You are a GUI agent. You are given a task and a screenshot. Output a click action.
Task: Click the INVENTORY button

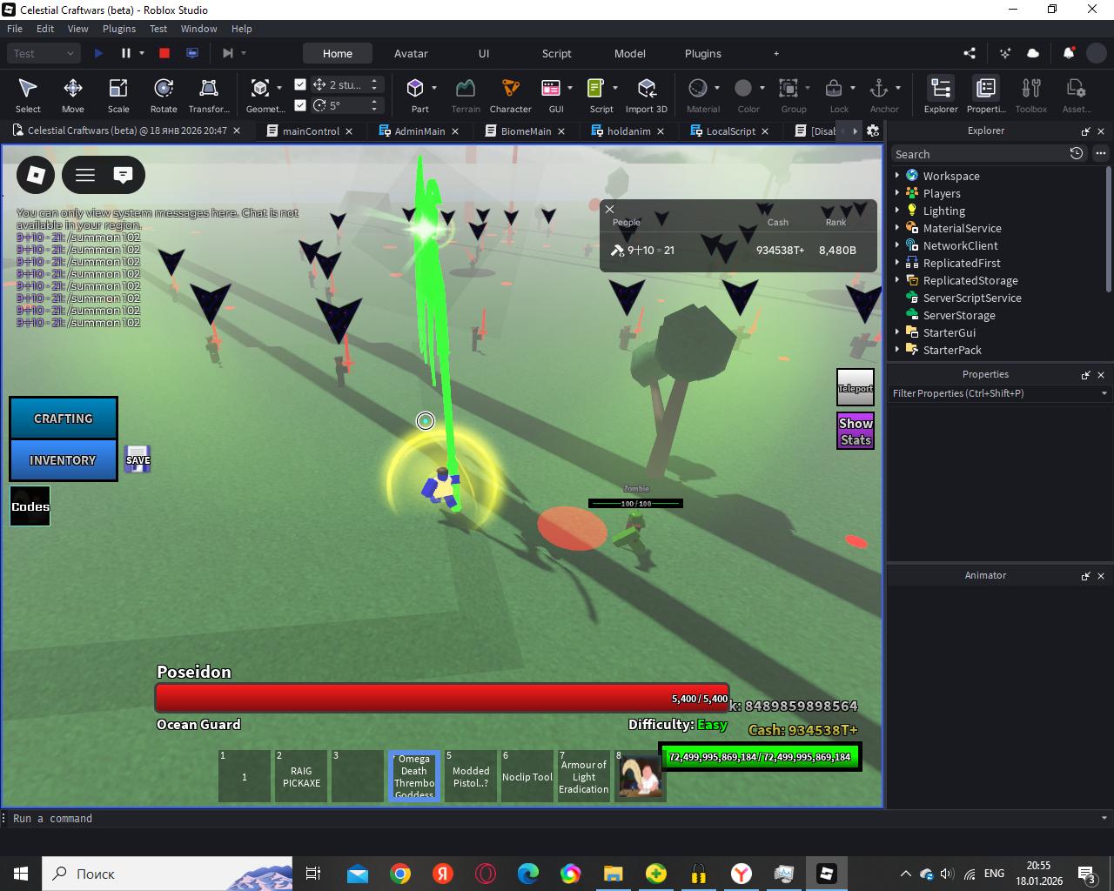point(63,460)
